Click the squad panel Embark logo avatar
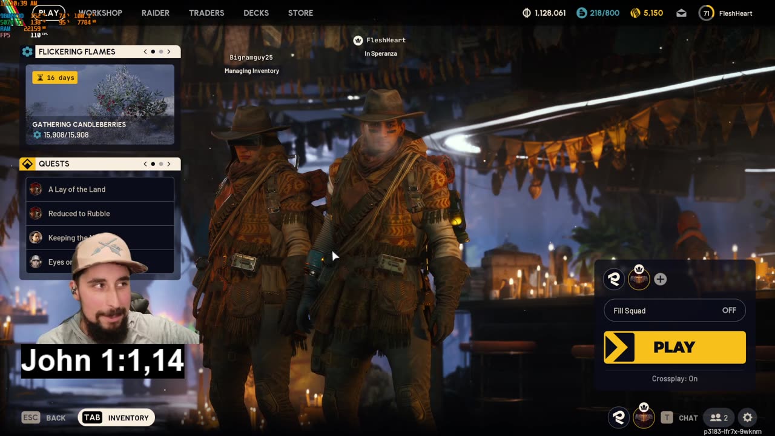Viewport: 775px width, 436px height. pos(615,279)
